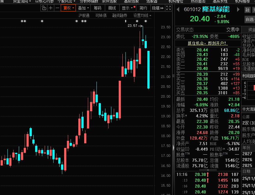Toggle the 沪股通 indicator on the chart
The width and height of the screenshot is (255, 195).
pos(84,15)
